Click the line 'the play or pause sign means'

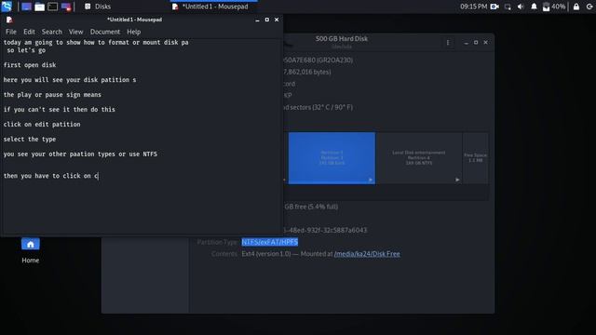pos(52,95)
